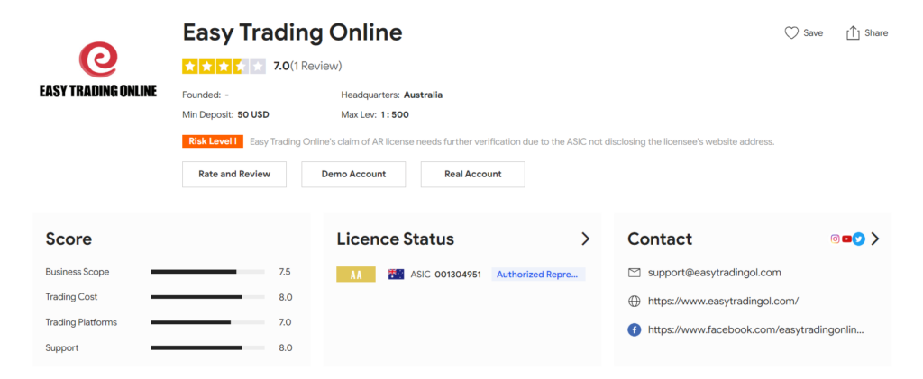
Task: Click the Headquarters Australia value
Action: pos(424,95)
